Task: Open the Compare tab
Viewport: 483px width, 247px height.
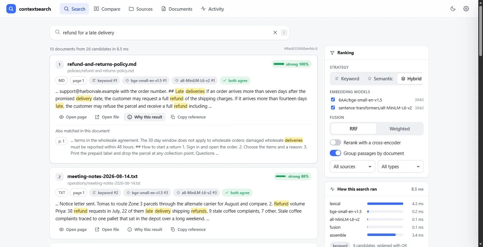Action: [107, 9]
